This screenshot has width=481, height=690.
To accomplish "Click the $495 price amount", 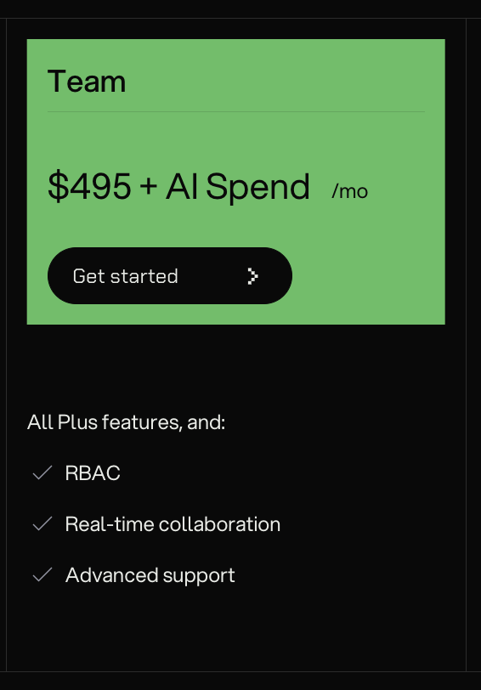I will tap(89, 187).
